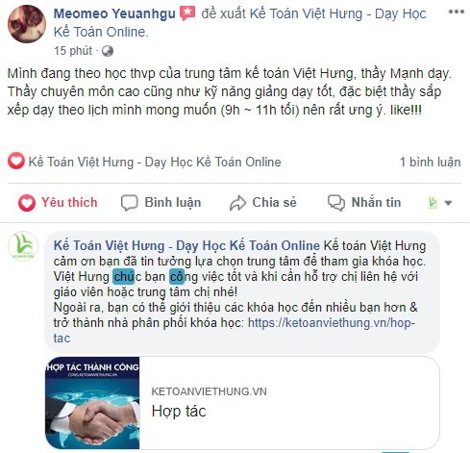Open the 15 phút timestamp link
This screenshot has height=453, width=470.
pyautogui.click(x=73, y=51)
